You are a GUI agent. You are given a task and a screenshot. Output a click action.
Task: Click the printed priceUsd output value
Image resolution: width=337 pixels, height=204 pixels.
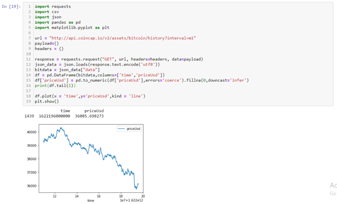[89, 116]
